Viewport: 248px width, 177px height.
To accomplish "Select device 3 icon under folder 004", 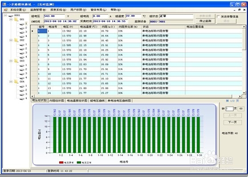I will pos(22,95).
